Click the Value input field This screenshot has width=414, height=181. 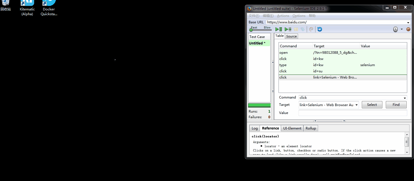[x=353, y=113]
